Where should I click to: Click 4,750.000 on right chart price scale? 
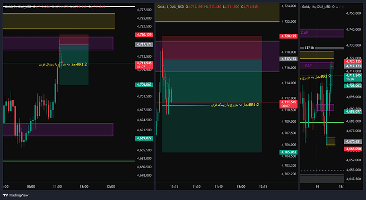click(x=353, y=13)
